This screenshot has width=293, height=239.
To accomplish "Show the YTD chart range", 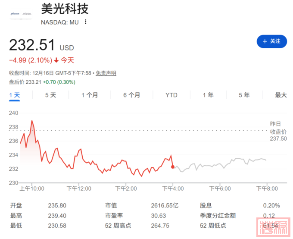I will coord(171,95).
